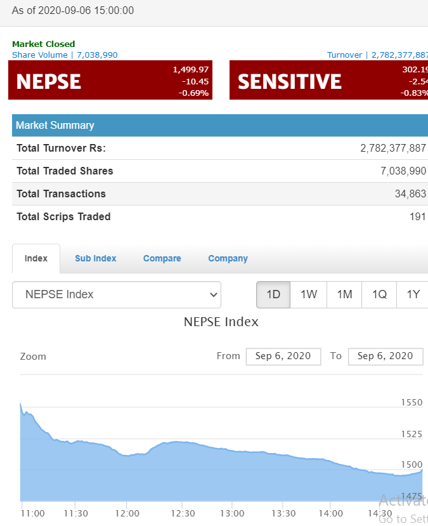Open the NEPSE Index dropdown

(x=117, y=294)
